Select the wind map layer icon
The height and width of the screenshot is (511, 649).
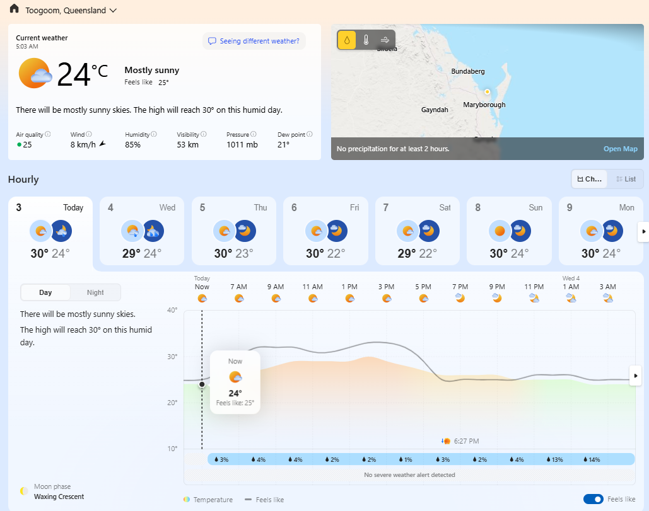385,40
